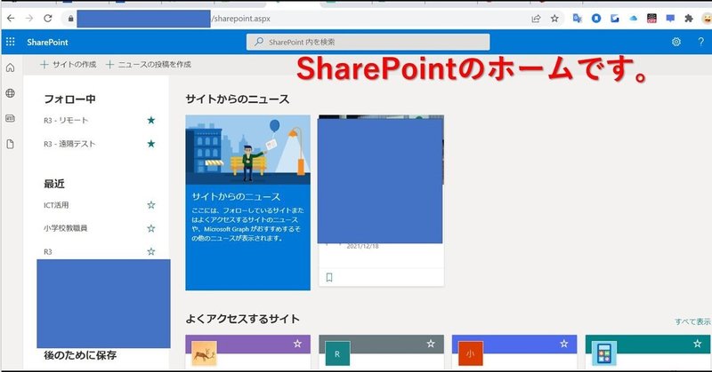
Task: Open the orange 小 site logo tile
Action: click(471, 354)
